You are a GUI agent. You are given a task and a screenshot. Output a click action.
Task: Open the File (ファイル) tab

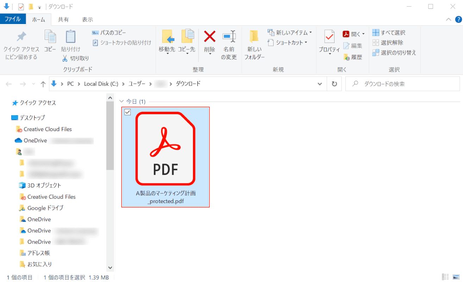13,19
